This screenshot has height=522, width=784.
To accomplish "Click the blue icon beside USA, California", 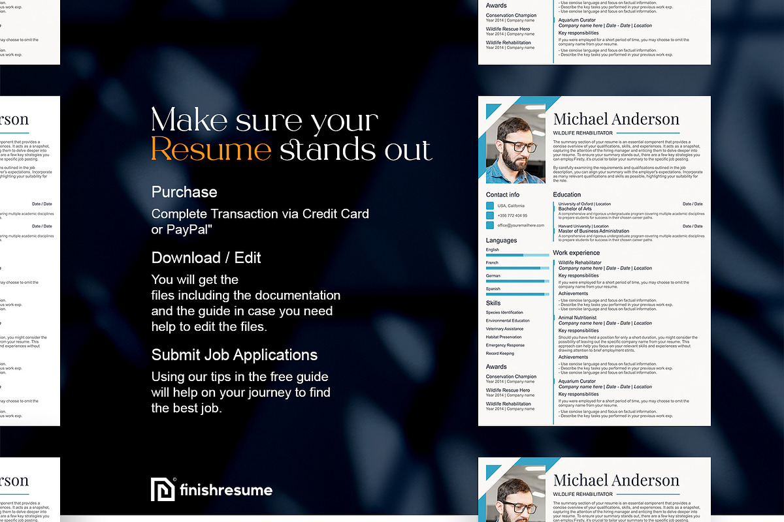I will 490,206.
